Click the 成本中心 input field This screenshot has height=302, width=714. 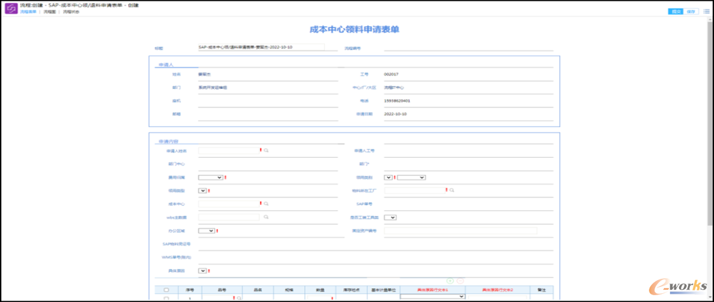[x=229, y=204]
